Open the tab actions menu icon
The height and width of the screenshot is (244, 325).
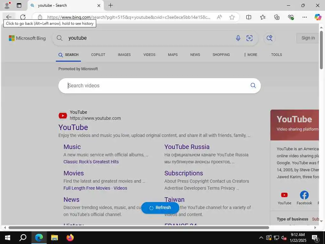(19, 5)
